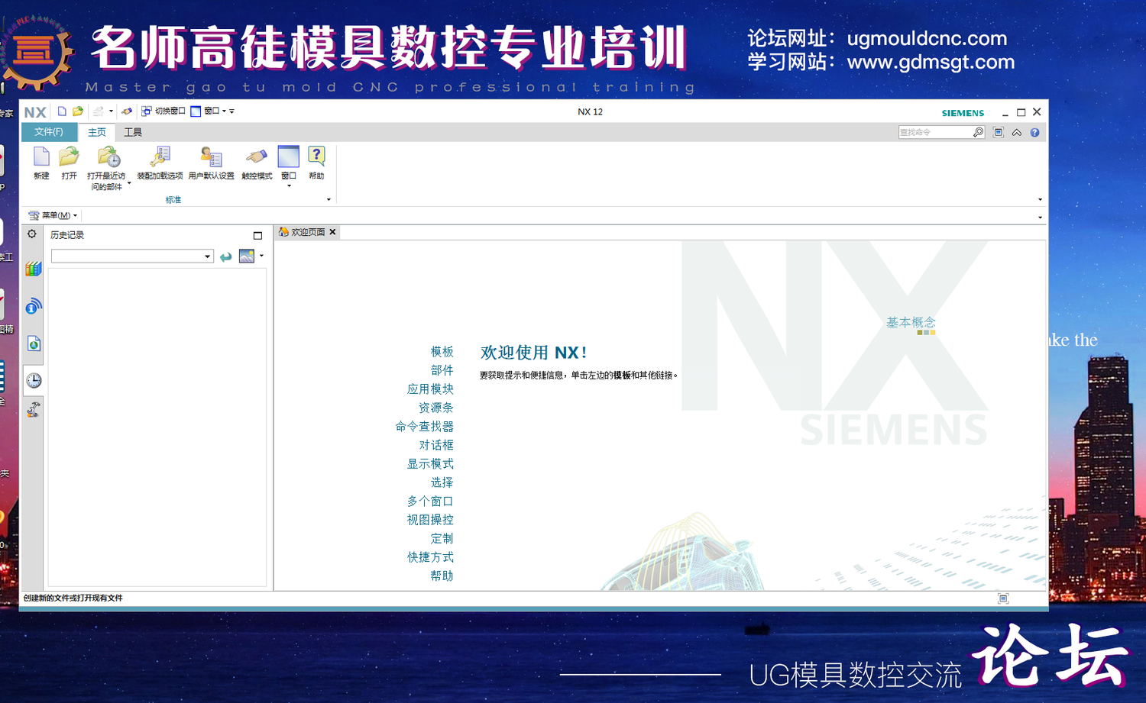Open resource bar settings gear icon
1146x703 pixels.
[32, 234]
